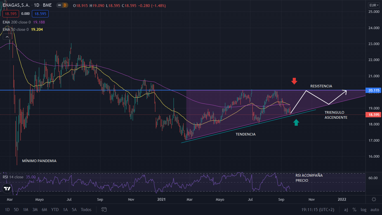This screenshot has width=382, height=215.
Task: Enable the log scale option
Action: [x=363, y=209]
